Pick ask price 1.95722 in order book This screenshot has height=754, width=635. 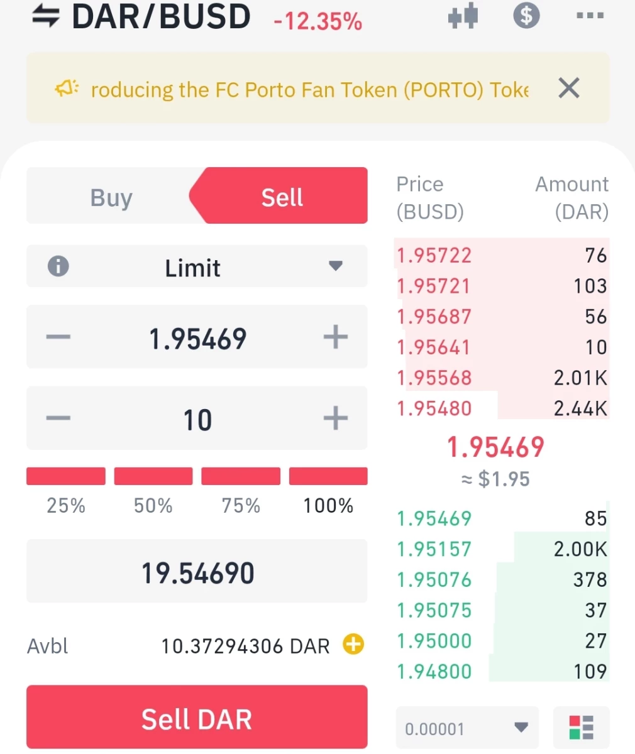(x=434, y=255)
